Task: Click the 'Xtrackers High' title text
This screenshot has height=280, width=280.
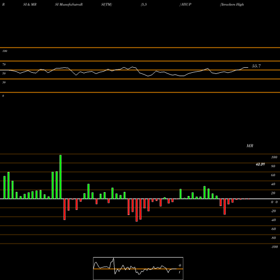Action: pos(232,4)
